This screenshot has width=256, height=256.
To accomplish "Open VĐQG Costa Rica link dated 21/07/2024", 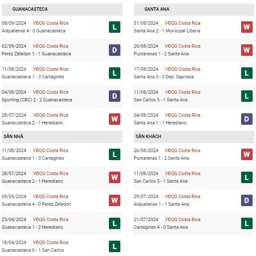I will (x=182, y=219).
